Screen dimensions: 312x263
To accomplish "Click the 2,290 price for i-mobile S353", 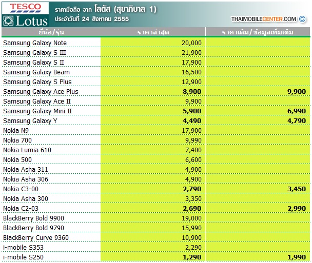I will click(x=193, y=248).
